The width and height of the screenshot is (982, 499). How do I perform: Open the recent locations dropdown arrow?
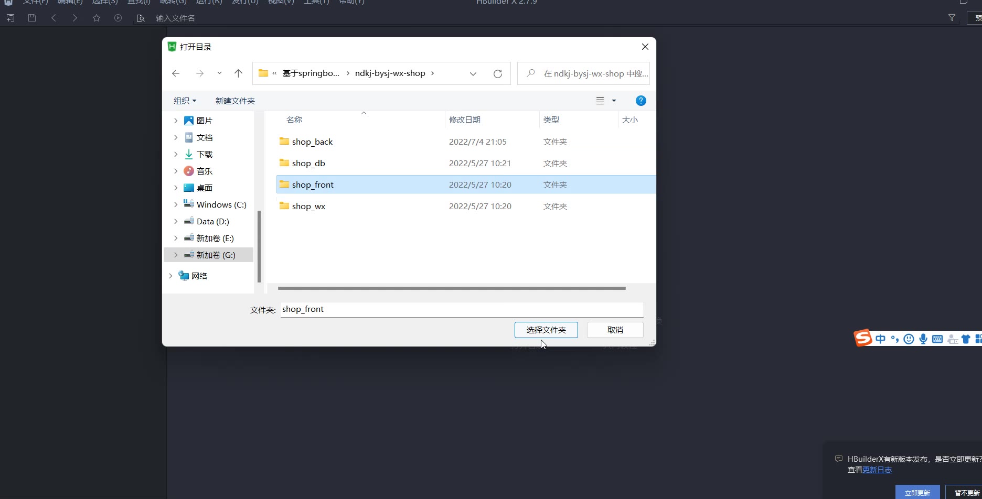click(219, 73)
